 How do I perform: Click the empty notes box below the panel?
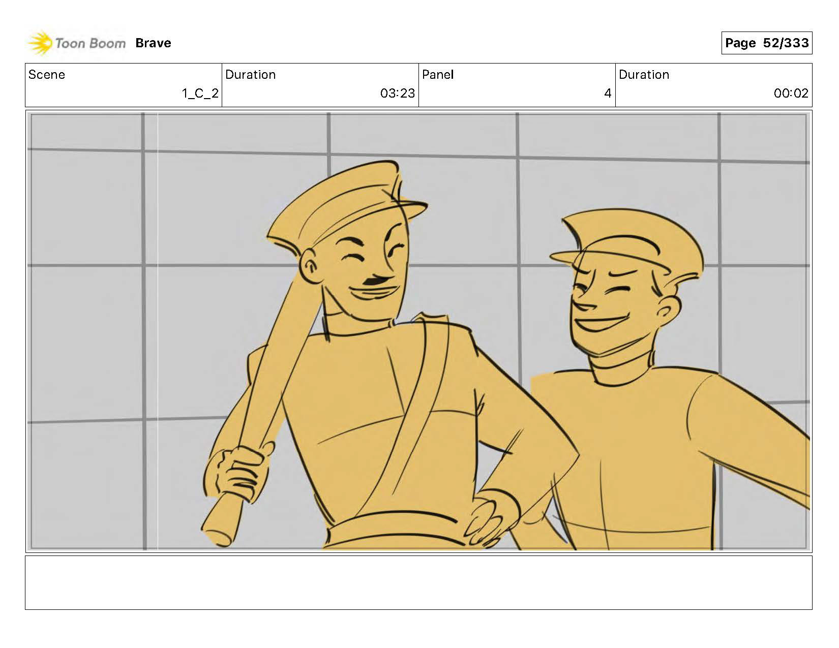(418, 582)
